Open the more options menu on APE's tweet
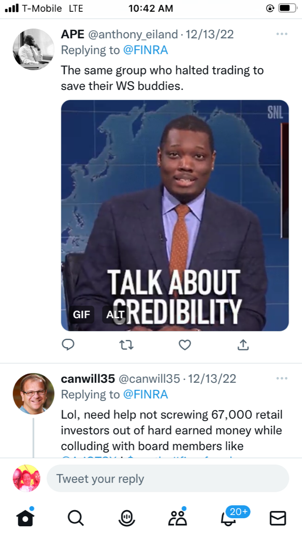302x538 pixels. point(281,34)
